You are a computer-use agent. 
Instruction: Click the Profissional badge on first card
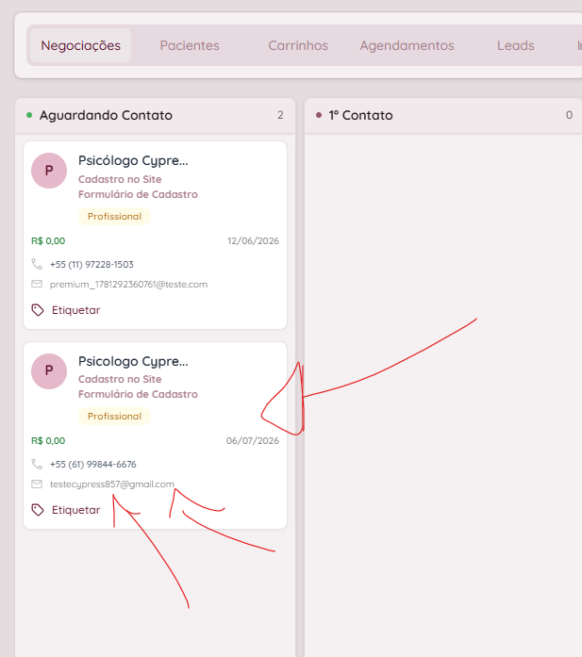(114, 216)
